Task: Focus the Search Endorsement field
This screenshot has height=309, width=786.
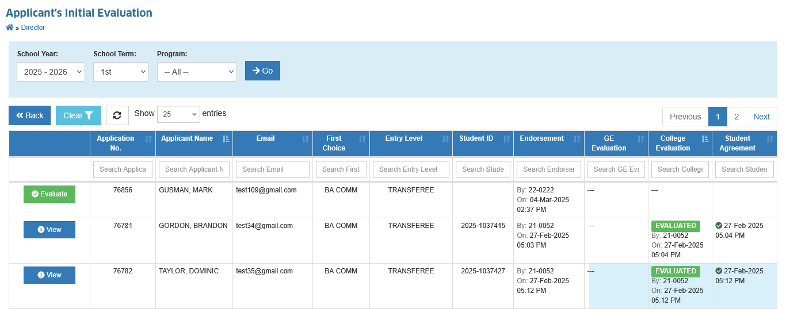Action: pos(549,169)
